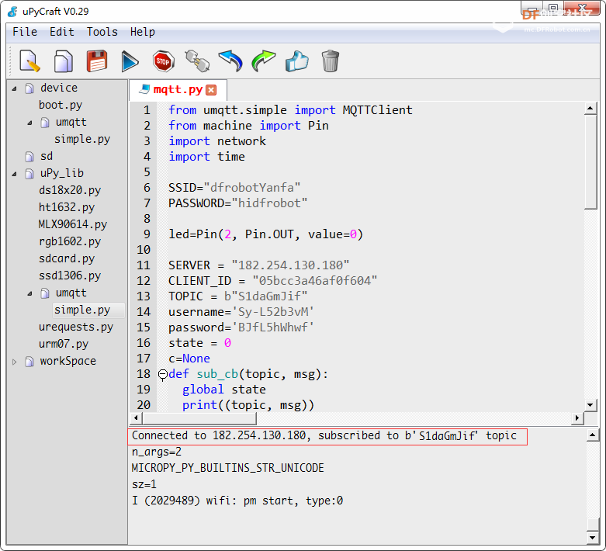Collapse the device tree node

click(x=14, y=88)
